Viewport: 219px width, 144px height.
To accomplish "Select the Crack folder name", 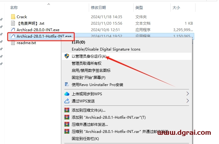I will pyautogui.click(x=22, y=17).
